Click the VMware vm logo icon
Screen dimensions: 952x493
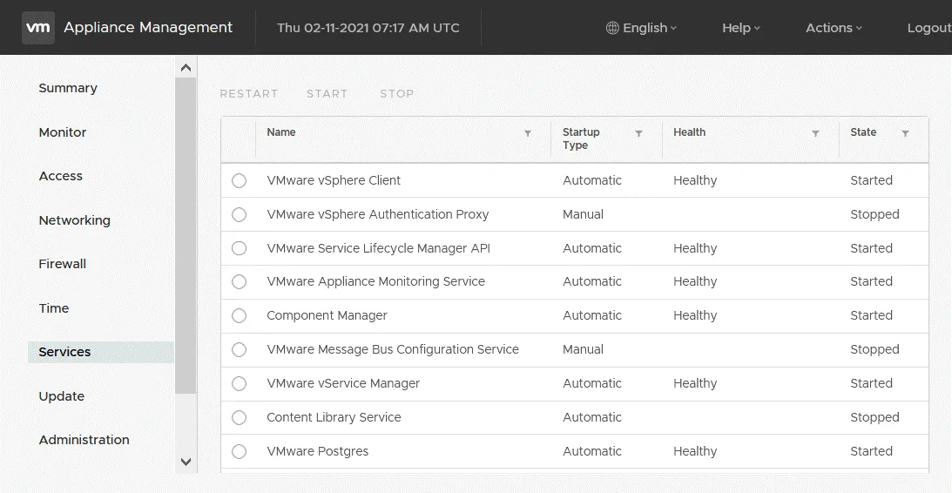click(38, 28)
